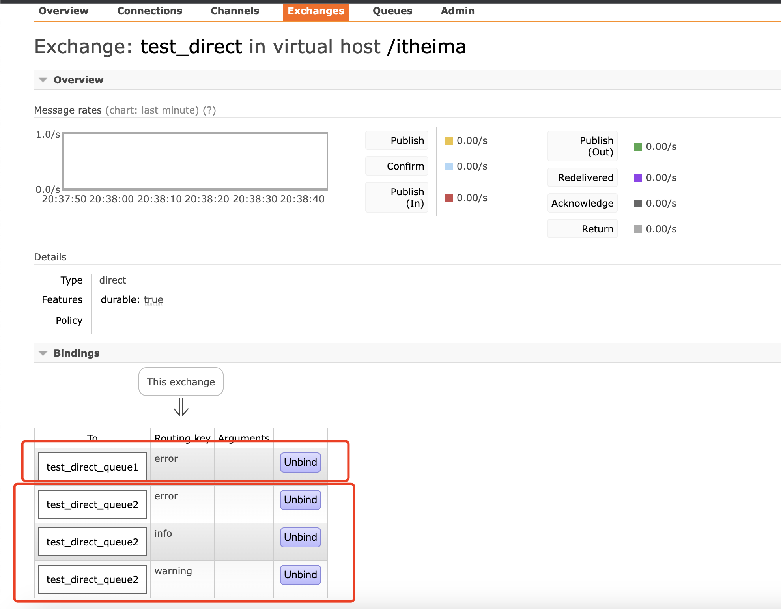Unbind test_direct_queue2 error binding
Screen dimensions: 781x609
coord(300,500)
